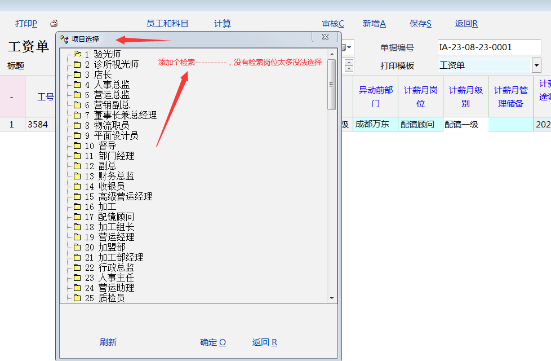Click the 项目选择 dialog title icon
551x361 pixels.
point(64,39)
